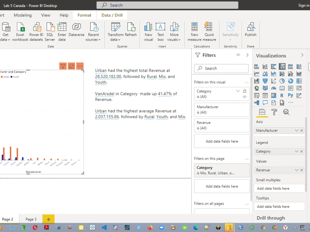Open the Manufacturer axis field dropdown
310x232 pixels.
tap(296, 131)
